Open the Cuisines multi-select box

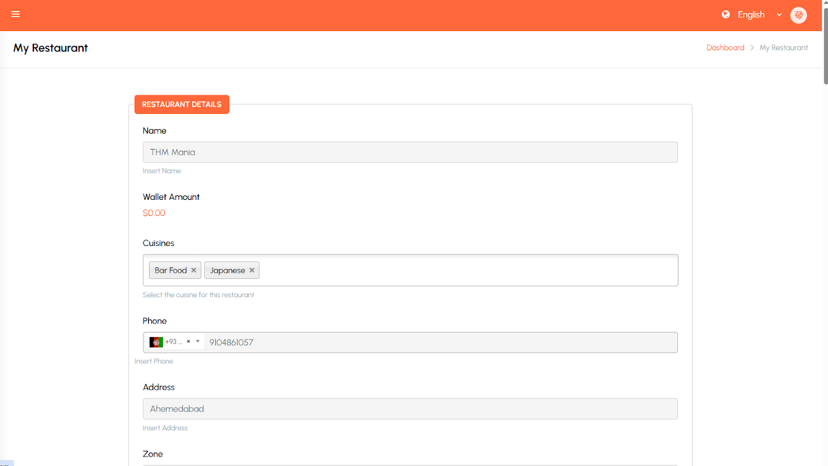[x=466, y=270]
